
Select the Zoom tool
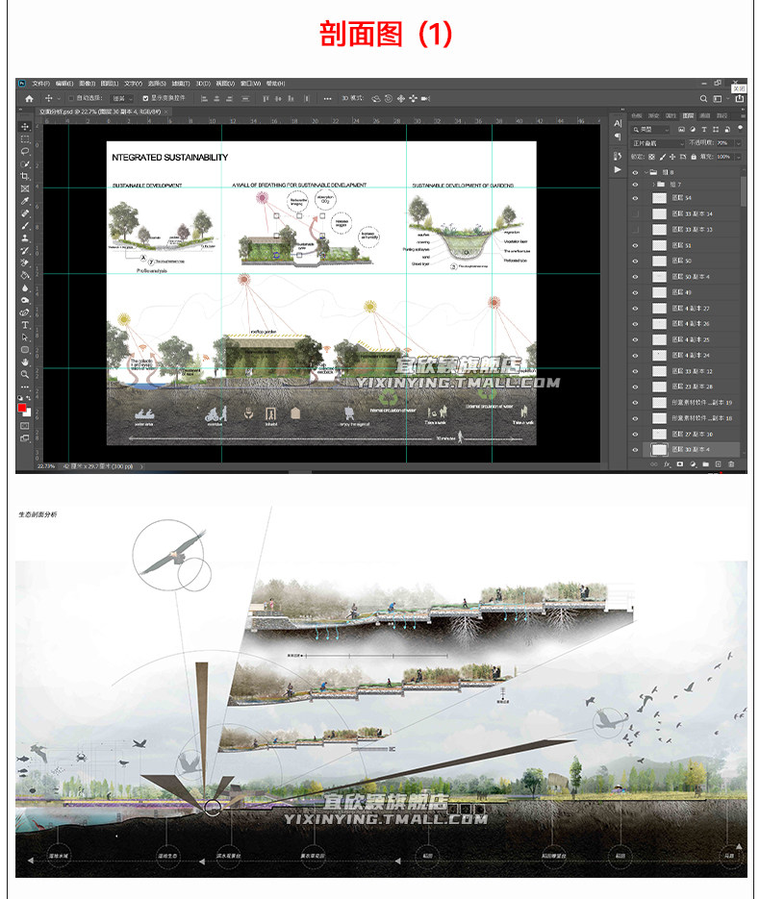pos(25,374)
